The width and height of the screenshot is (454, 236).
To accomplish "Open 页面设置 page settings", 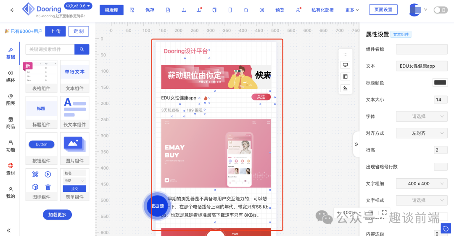I will pos(383,10).
